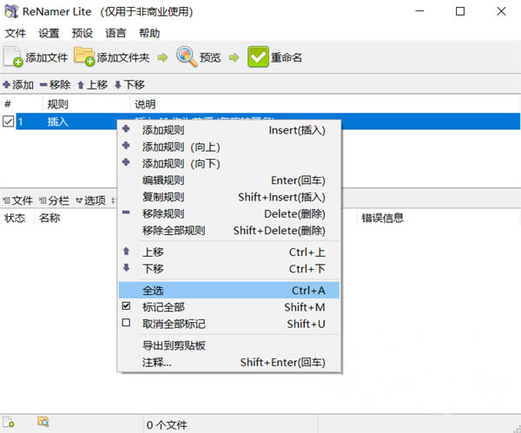Click the 说明 column header

click(x=326, y=105)
